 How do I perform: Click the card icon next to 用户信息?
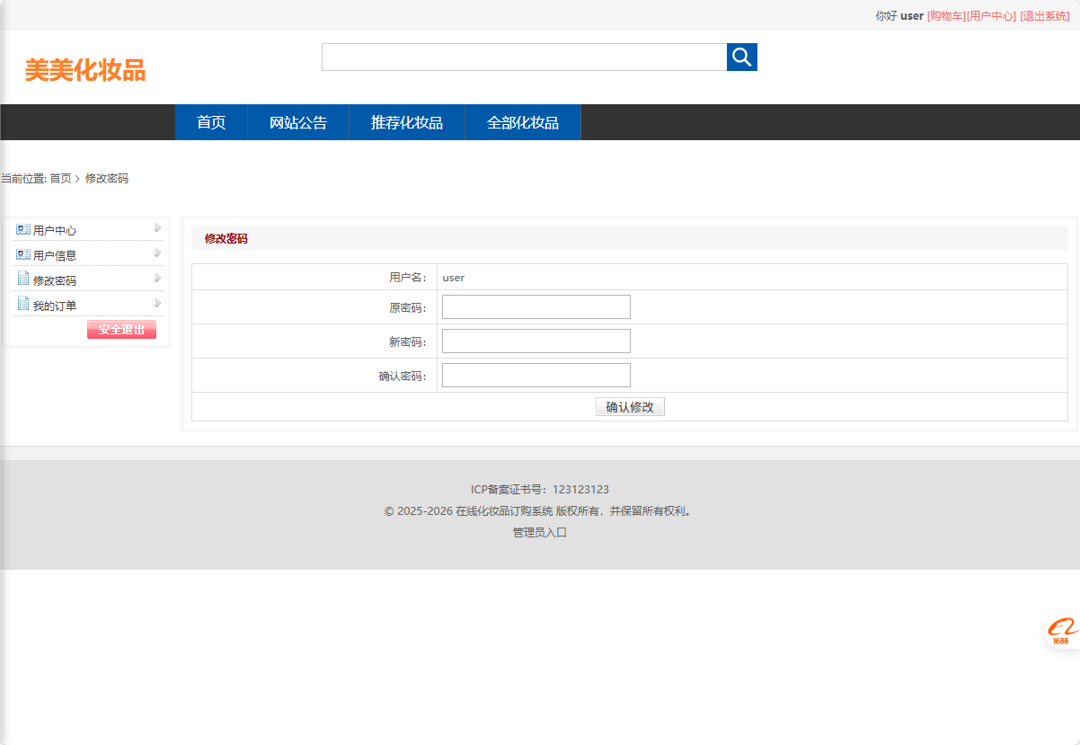22,254
